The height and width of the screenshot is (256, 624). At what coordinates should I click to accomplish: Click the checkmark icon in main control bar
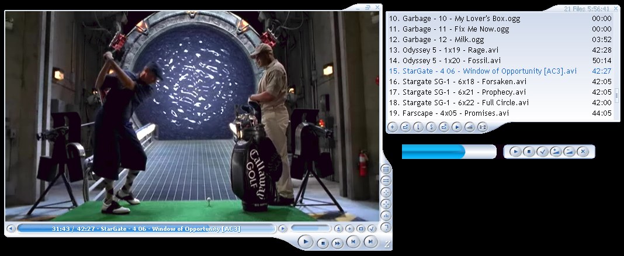pyautogui.click(x=372, y=229)
